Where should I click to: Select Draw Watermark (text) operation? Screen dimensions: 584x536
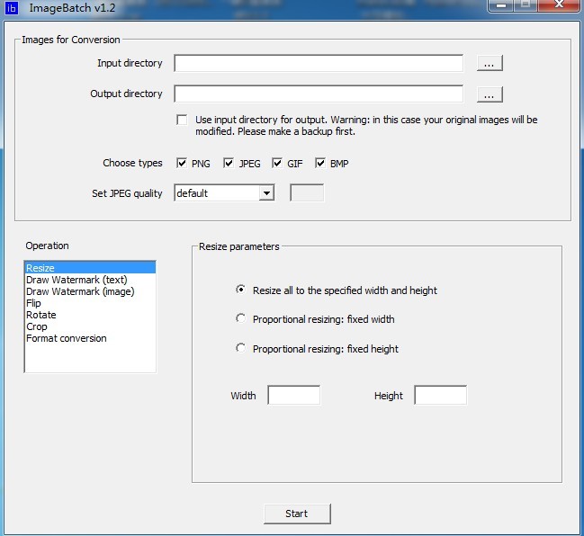pos(76,280)
